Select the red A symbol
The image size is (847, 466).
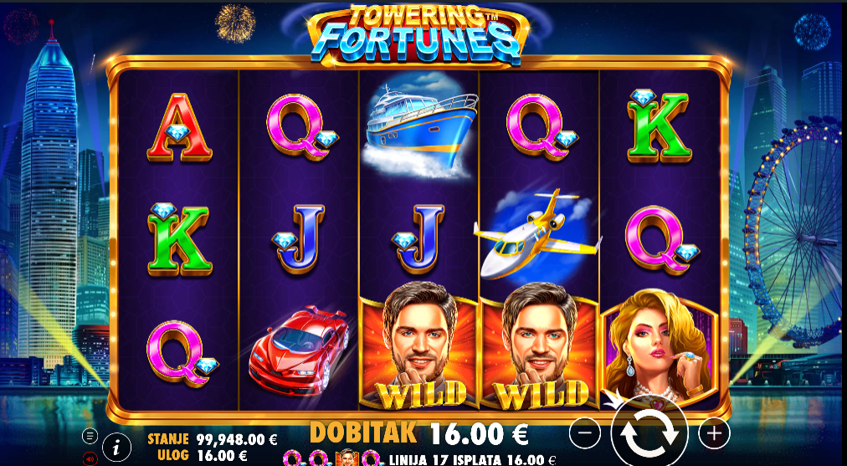(179, 127)
